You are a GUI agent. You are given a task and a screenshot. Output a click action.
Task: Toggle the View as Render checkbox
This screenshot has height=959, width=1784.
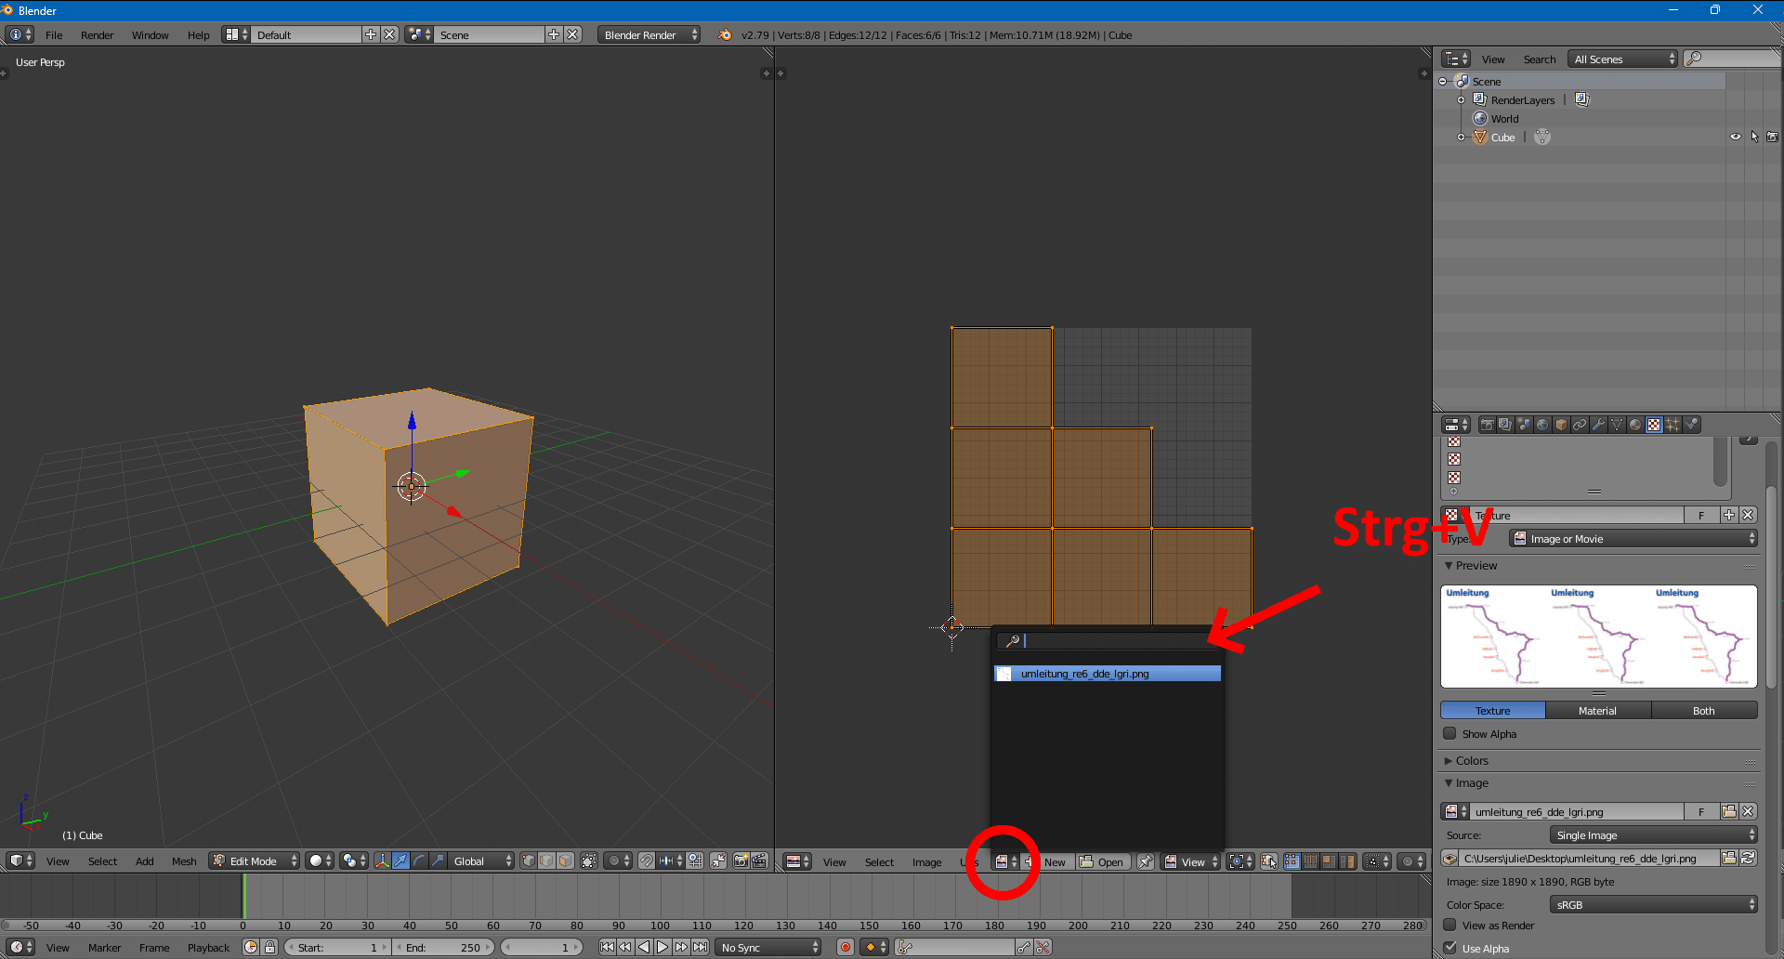(1449, 925)
